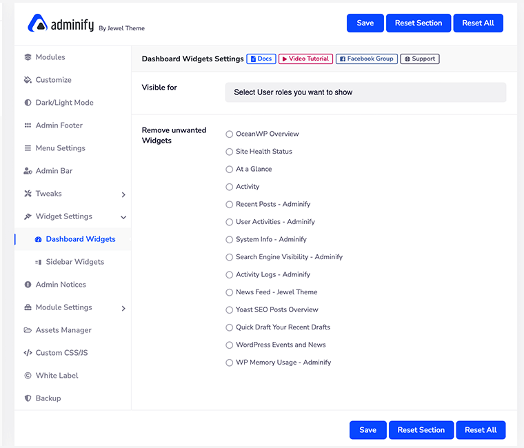Screen dimensions: 524x448
Task: Open the Dashboard Widgets submenu item
Action: 73,239
